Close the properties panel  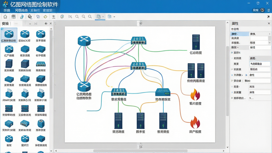pos(269,23)
